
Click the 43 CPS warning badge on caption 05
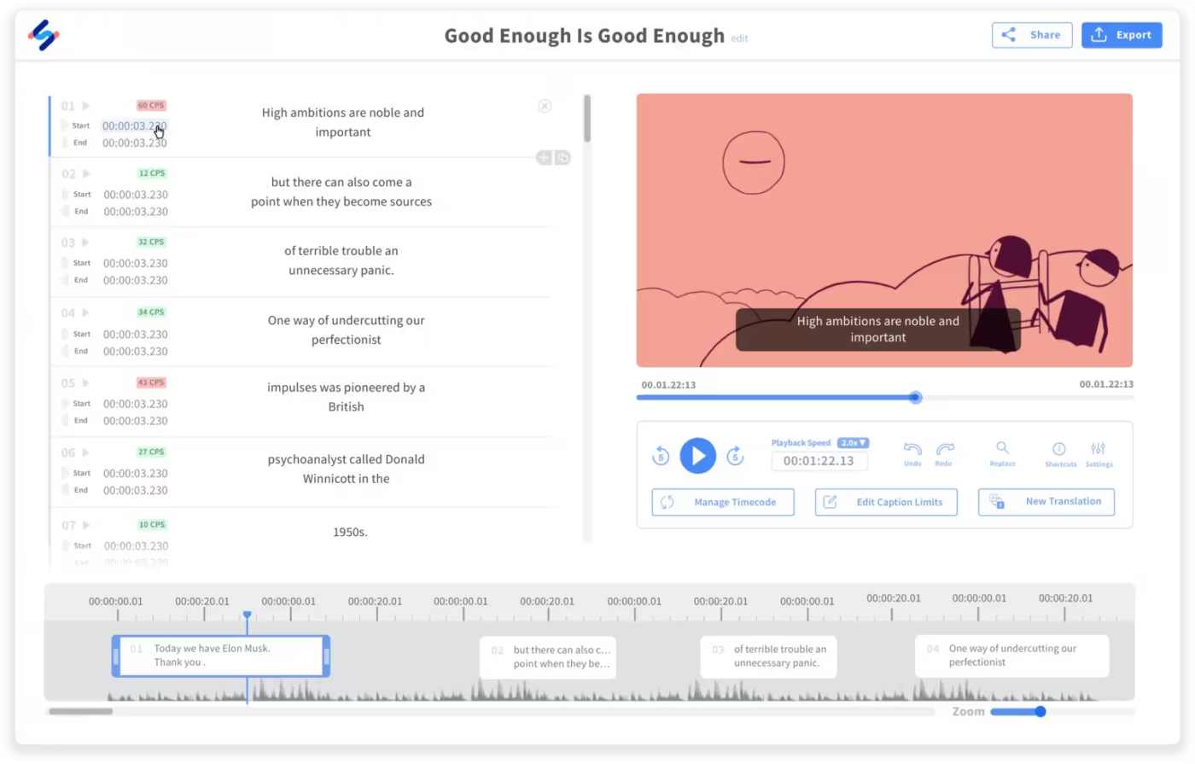pyautogui.click(x=151, y=382)
